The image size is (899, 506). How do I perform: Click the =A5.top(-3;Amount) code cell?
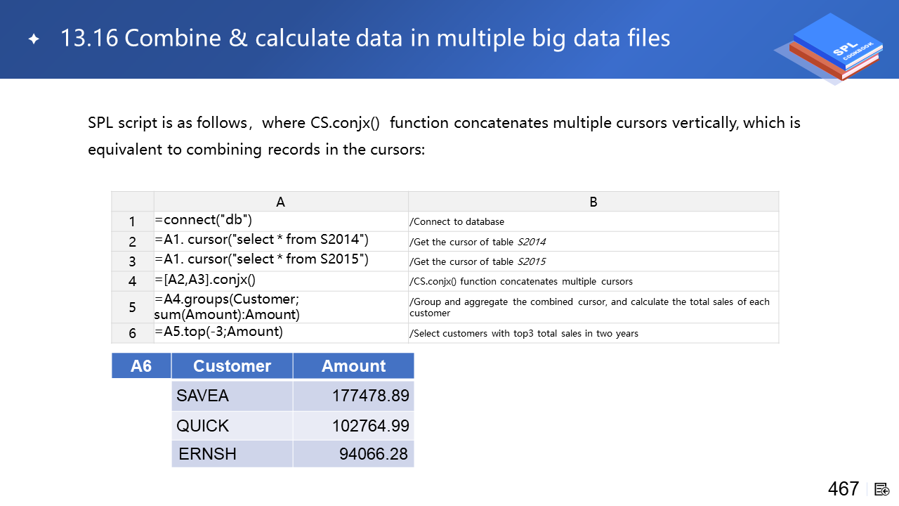click(281, 332)
